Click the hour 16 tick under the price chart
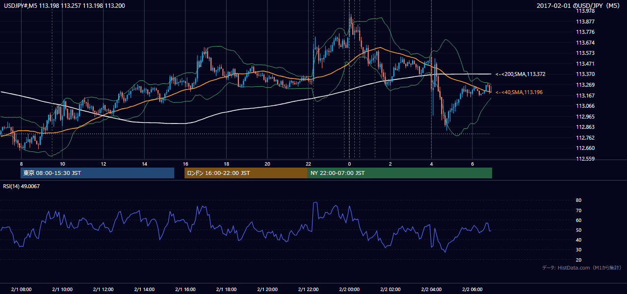Viewport: 627px width, 294px height. (x=185, y=164)
